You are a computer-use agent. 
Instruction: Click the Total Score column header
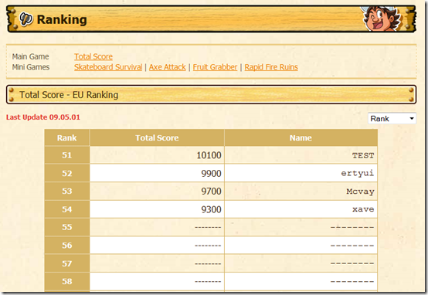pos(157,137)
